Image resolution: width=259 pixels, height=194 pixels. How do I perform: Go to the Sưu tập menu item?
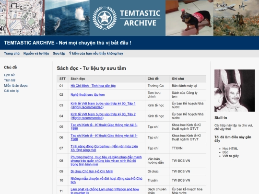tap(59, 54)
